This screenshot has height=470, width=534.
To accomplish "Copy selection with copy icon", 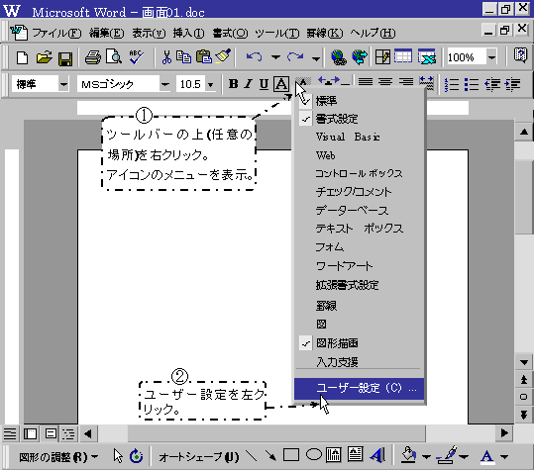I will [183, 57].
